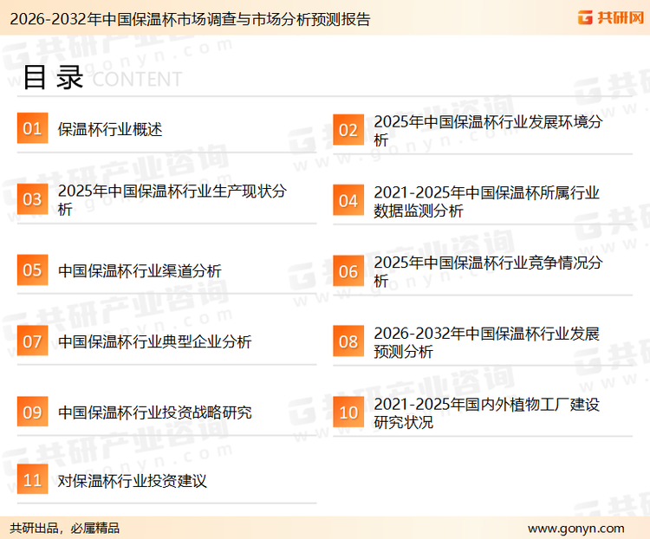Open chapter 2021-2025年国内外植物工厂建设研究状况
This screenshot has height=539, width=650.
[486, 413]
